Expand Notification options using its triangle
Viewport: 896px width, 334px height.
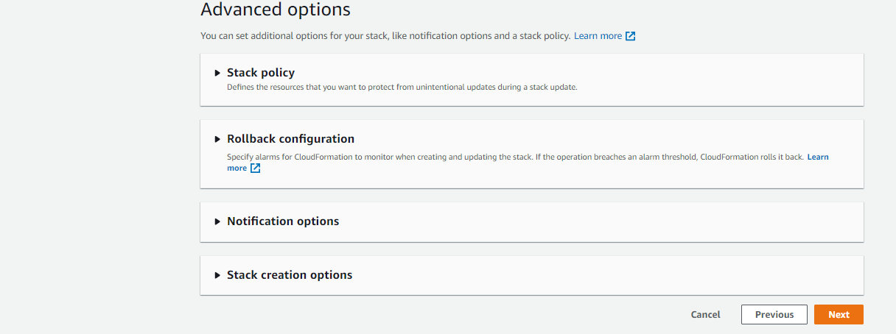tap(217, 221)
